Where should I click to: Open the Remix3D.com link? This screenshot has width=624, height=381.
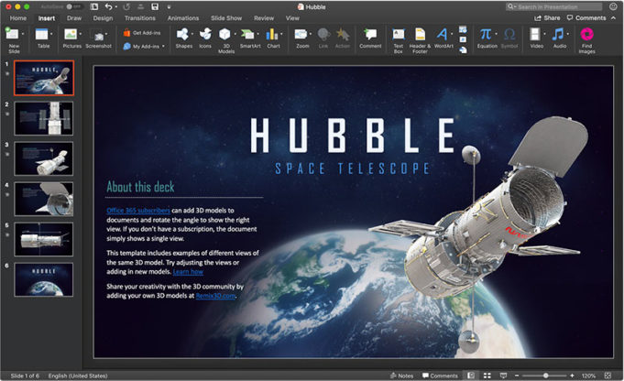tap(215, 296)
